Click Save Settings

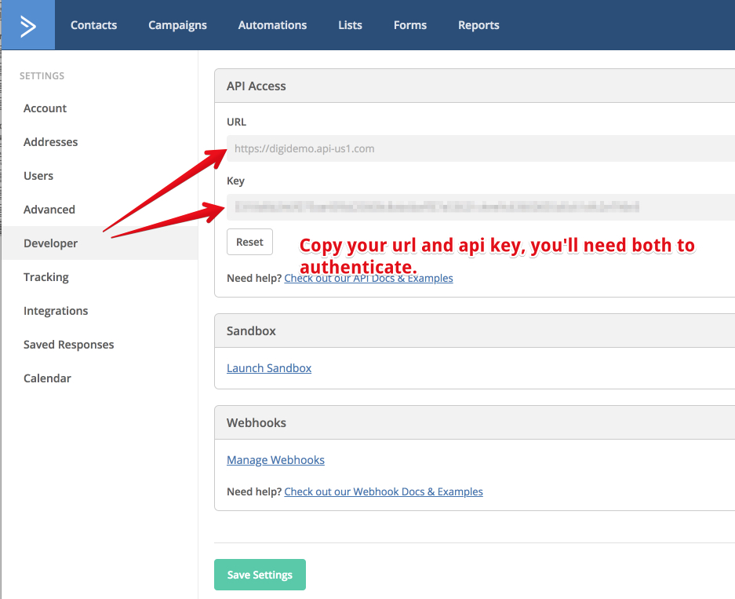coord(260,574)
